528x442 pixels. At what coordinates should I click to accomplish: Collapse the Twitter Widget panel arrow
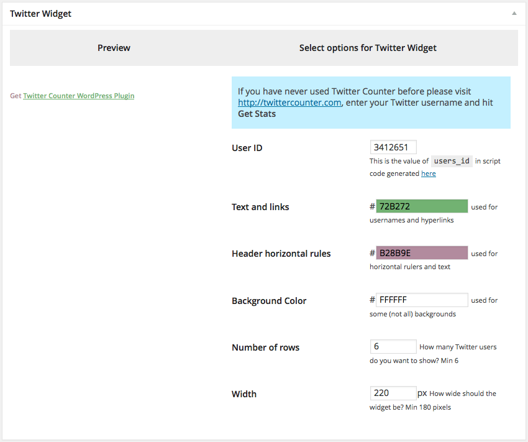(x=514, y=14)
